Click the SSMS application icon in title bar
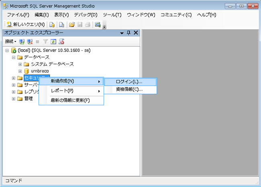Viewport: 261px width, 187px height. (6, 6)
